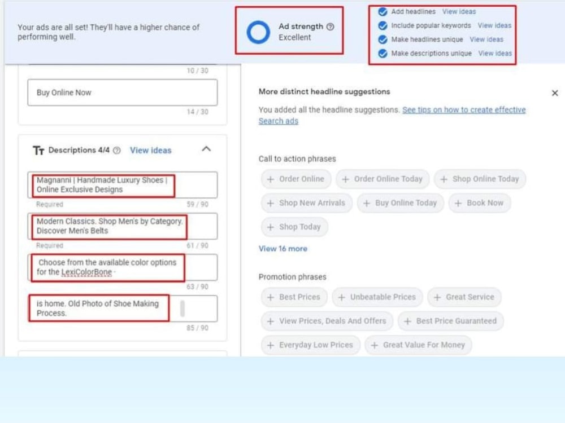Screen dimensions: 565x423
Task: Add the Great Service promotion phrase
Action: (x=464, y=297)
